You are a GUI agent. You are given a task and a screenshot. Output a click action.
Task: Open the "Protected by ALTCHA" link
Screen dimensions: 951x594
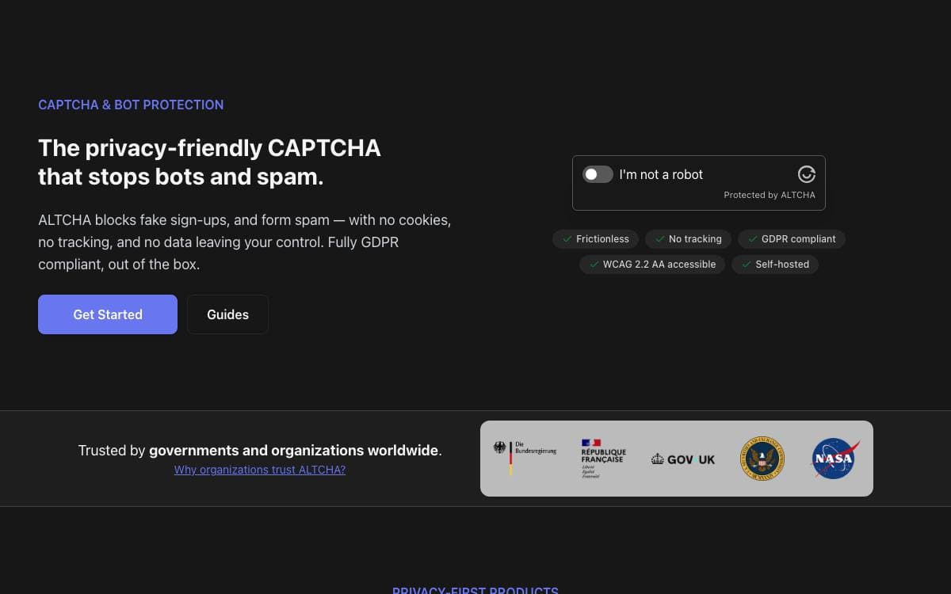tap(769, 195)
